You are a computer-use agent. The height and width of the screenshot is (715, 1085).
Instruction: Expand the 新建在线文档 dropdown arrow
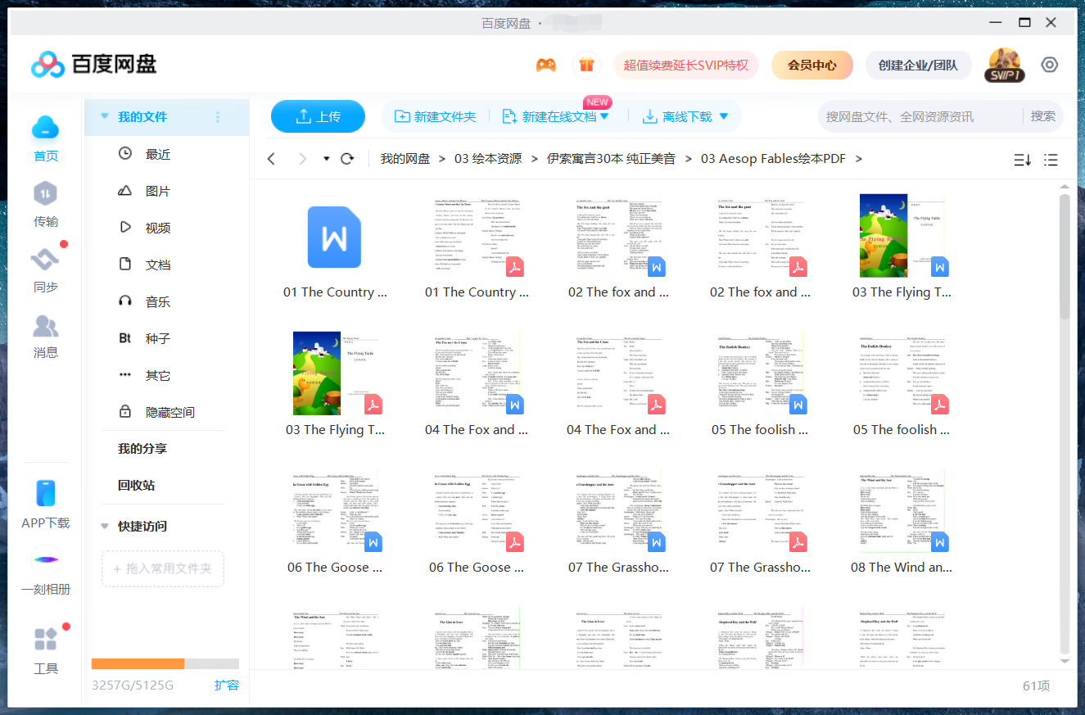604,117
